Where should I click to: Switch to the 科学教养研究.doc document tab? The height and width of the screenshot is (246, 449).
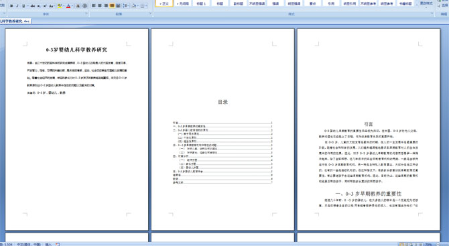(x=15, y=21)
